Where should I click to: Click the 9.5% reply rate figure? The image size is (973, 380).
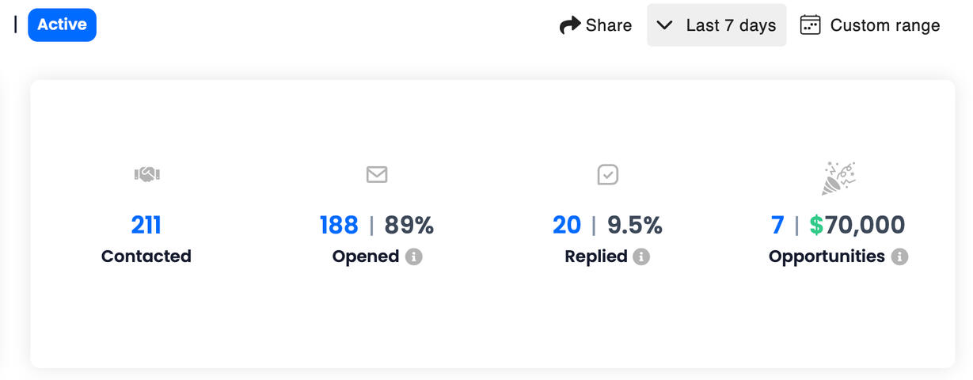point(635,226)
